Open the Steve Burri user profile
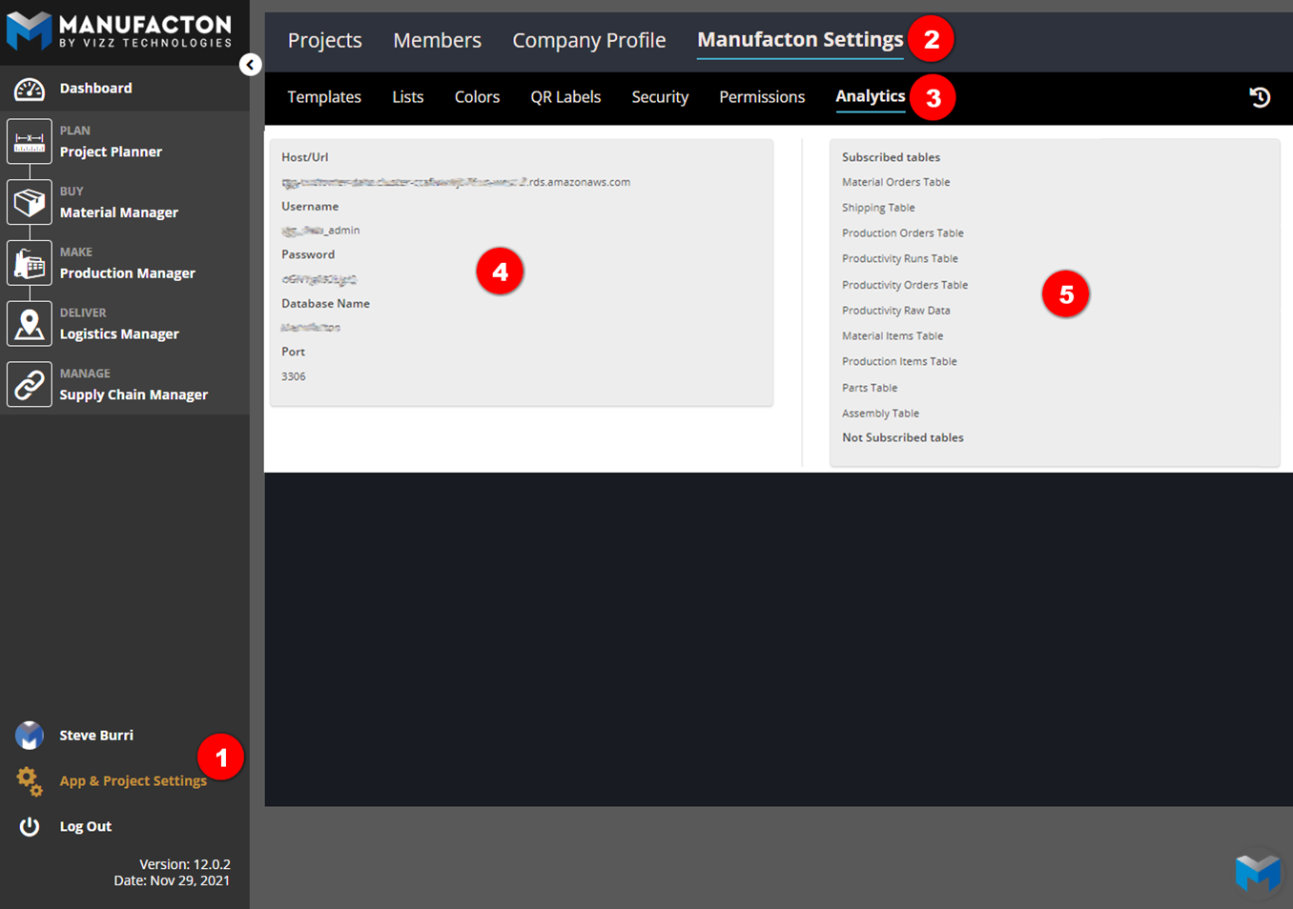Viewport: 1293px width, 909px height. click(95, 736)
